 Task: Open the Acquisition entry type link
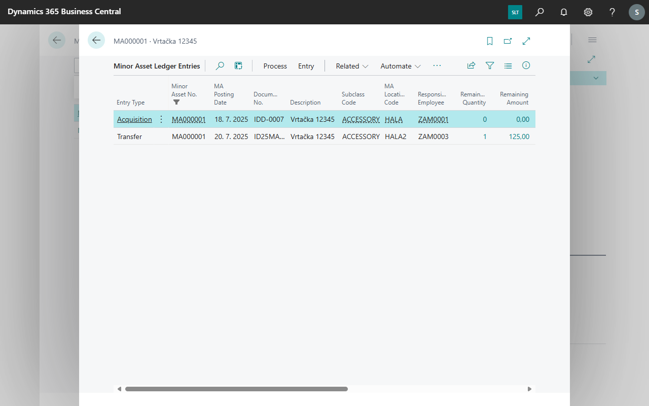point(134,120)
